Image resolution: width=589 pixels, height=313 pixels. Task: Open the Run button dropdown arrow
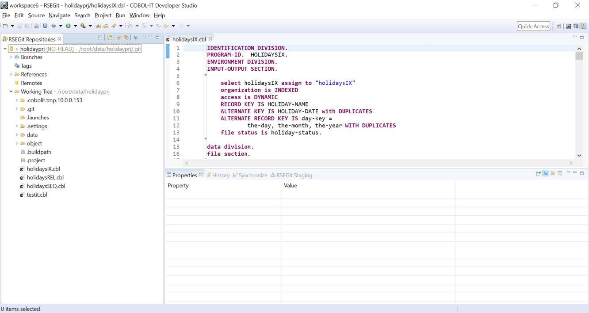pos(75,26)
